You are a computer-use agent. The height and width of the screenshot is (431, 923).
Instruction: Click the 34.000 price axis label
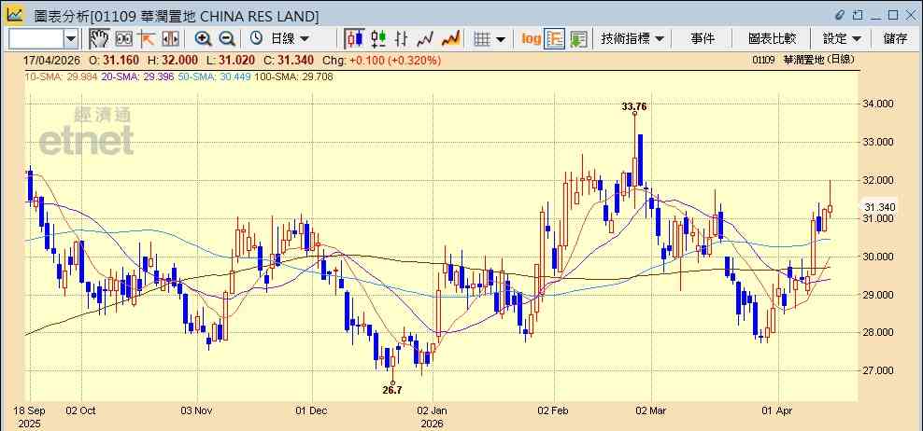tap(879, 104)
